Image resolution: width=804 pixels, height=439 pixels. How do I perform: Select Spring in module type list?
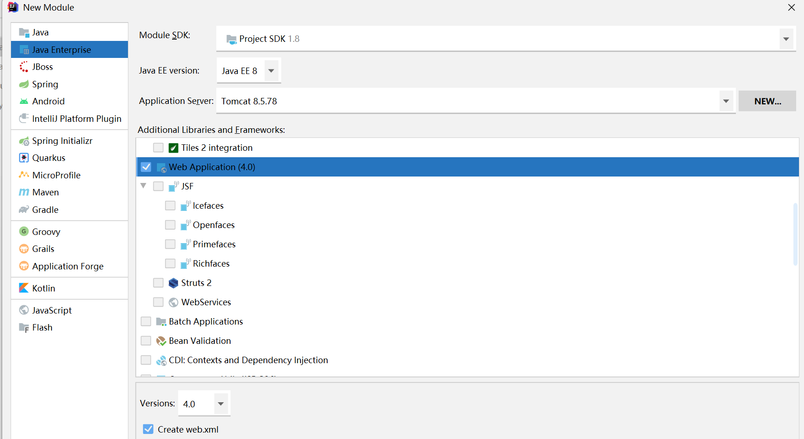click(x=69, y=84)
